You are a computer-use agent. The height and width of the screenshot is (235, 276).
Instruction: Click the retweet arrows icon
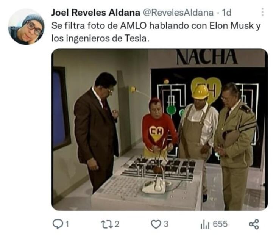pos(107,224)
